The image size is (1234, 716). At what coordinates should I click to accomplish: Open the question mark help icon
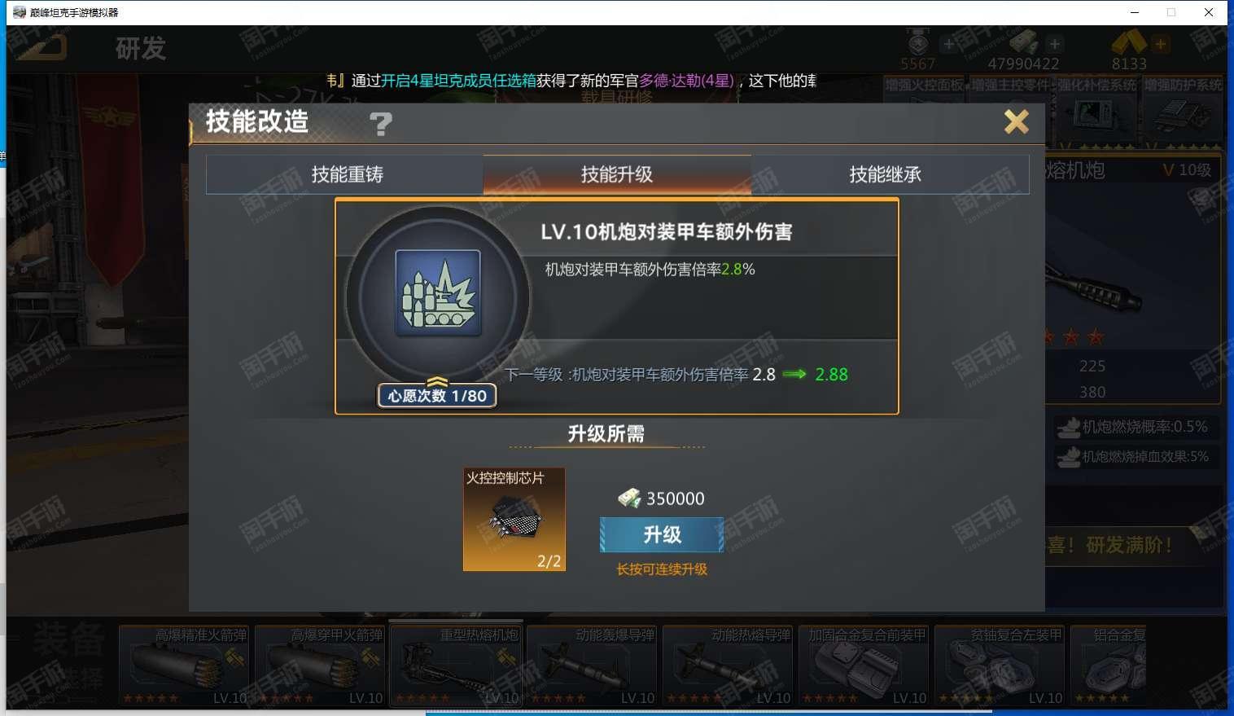381,124
